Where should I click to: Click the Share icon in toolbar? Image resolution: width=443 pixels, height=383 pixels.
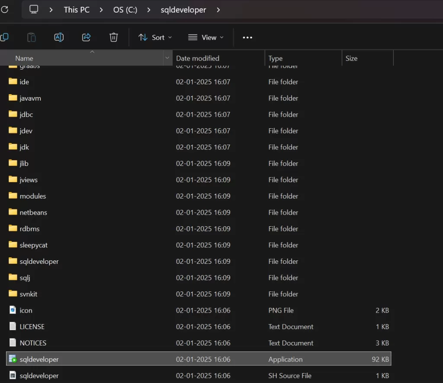[86, 38]
